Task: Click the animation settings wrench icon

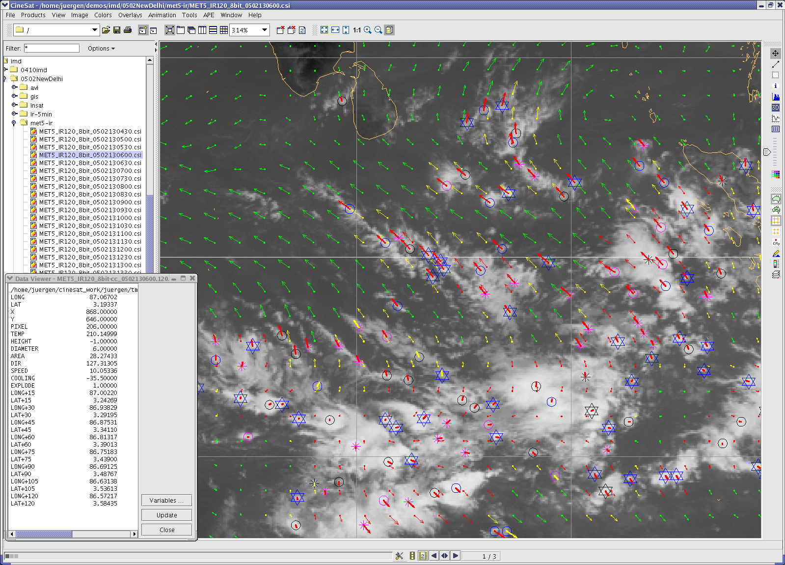Action: tap(399, 556)
